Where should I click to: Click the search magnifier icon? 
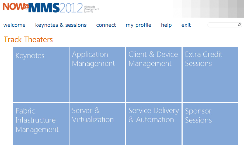tap(239, 25)
